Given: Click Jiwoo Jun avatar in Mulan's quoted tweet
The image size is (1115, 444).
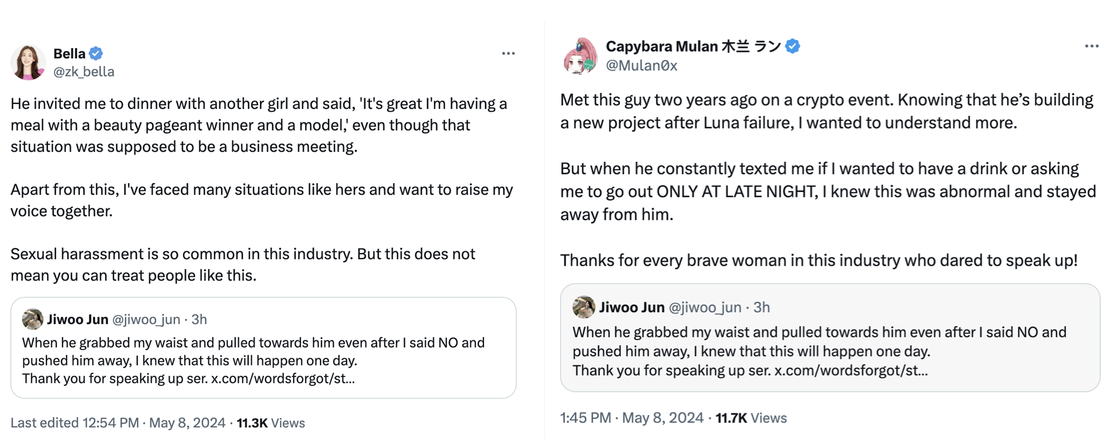Looking at the screenshot, I should (x=583, y=307).
